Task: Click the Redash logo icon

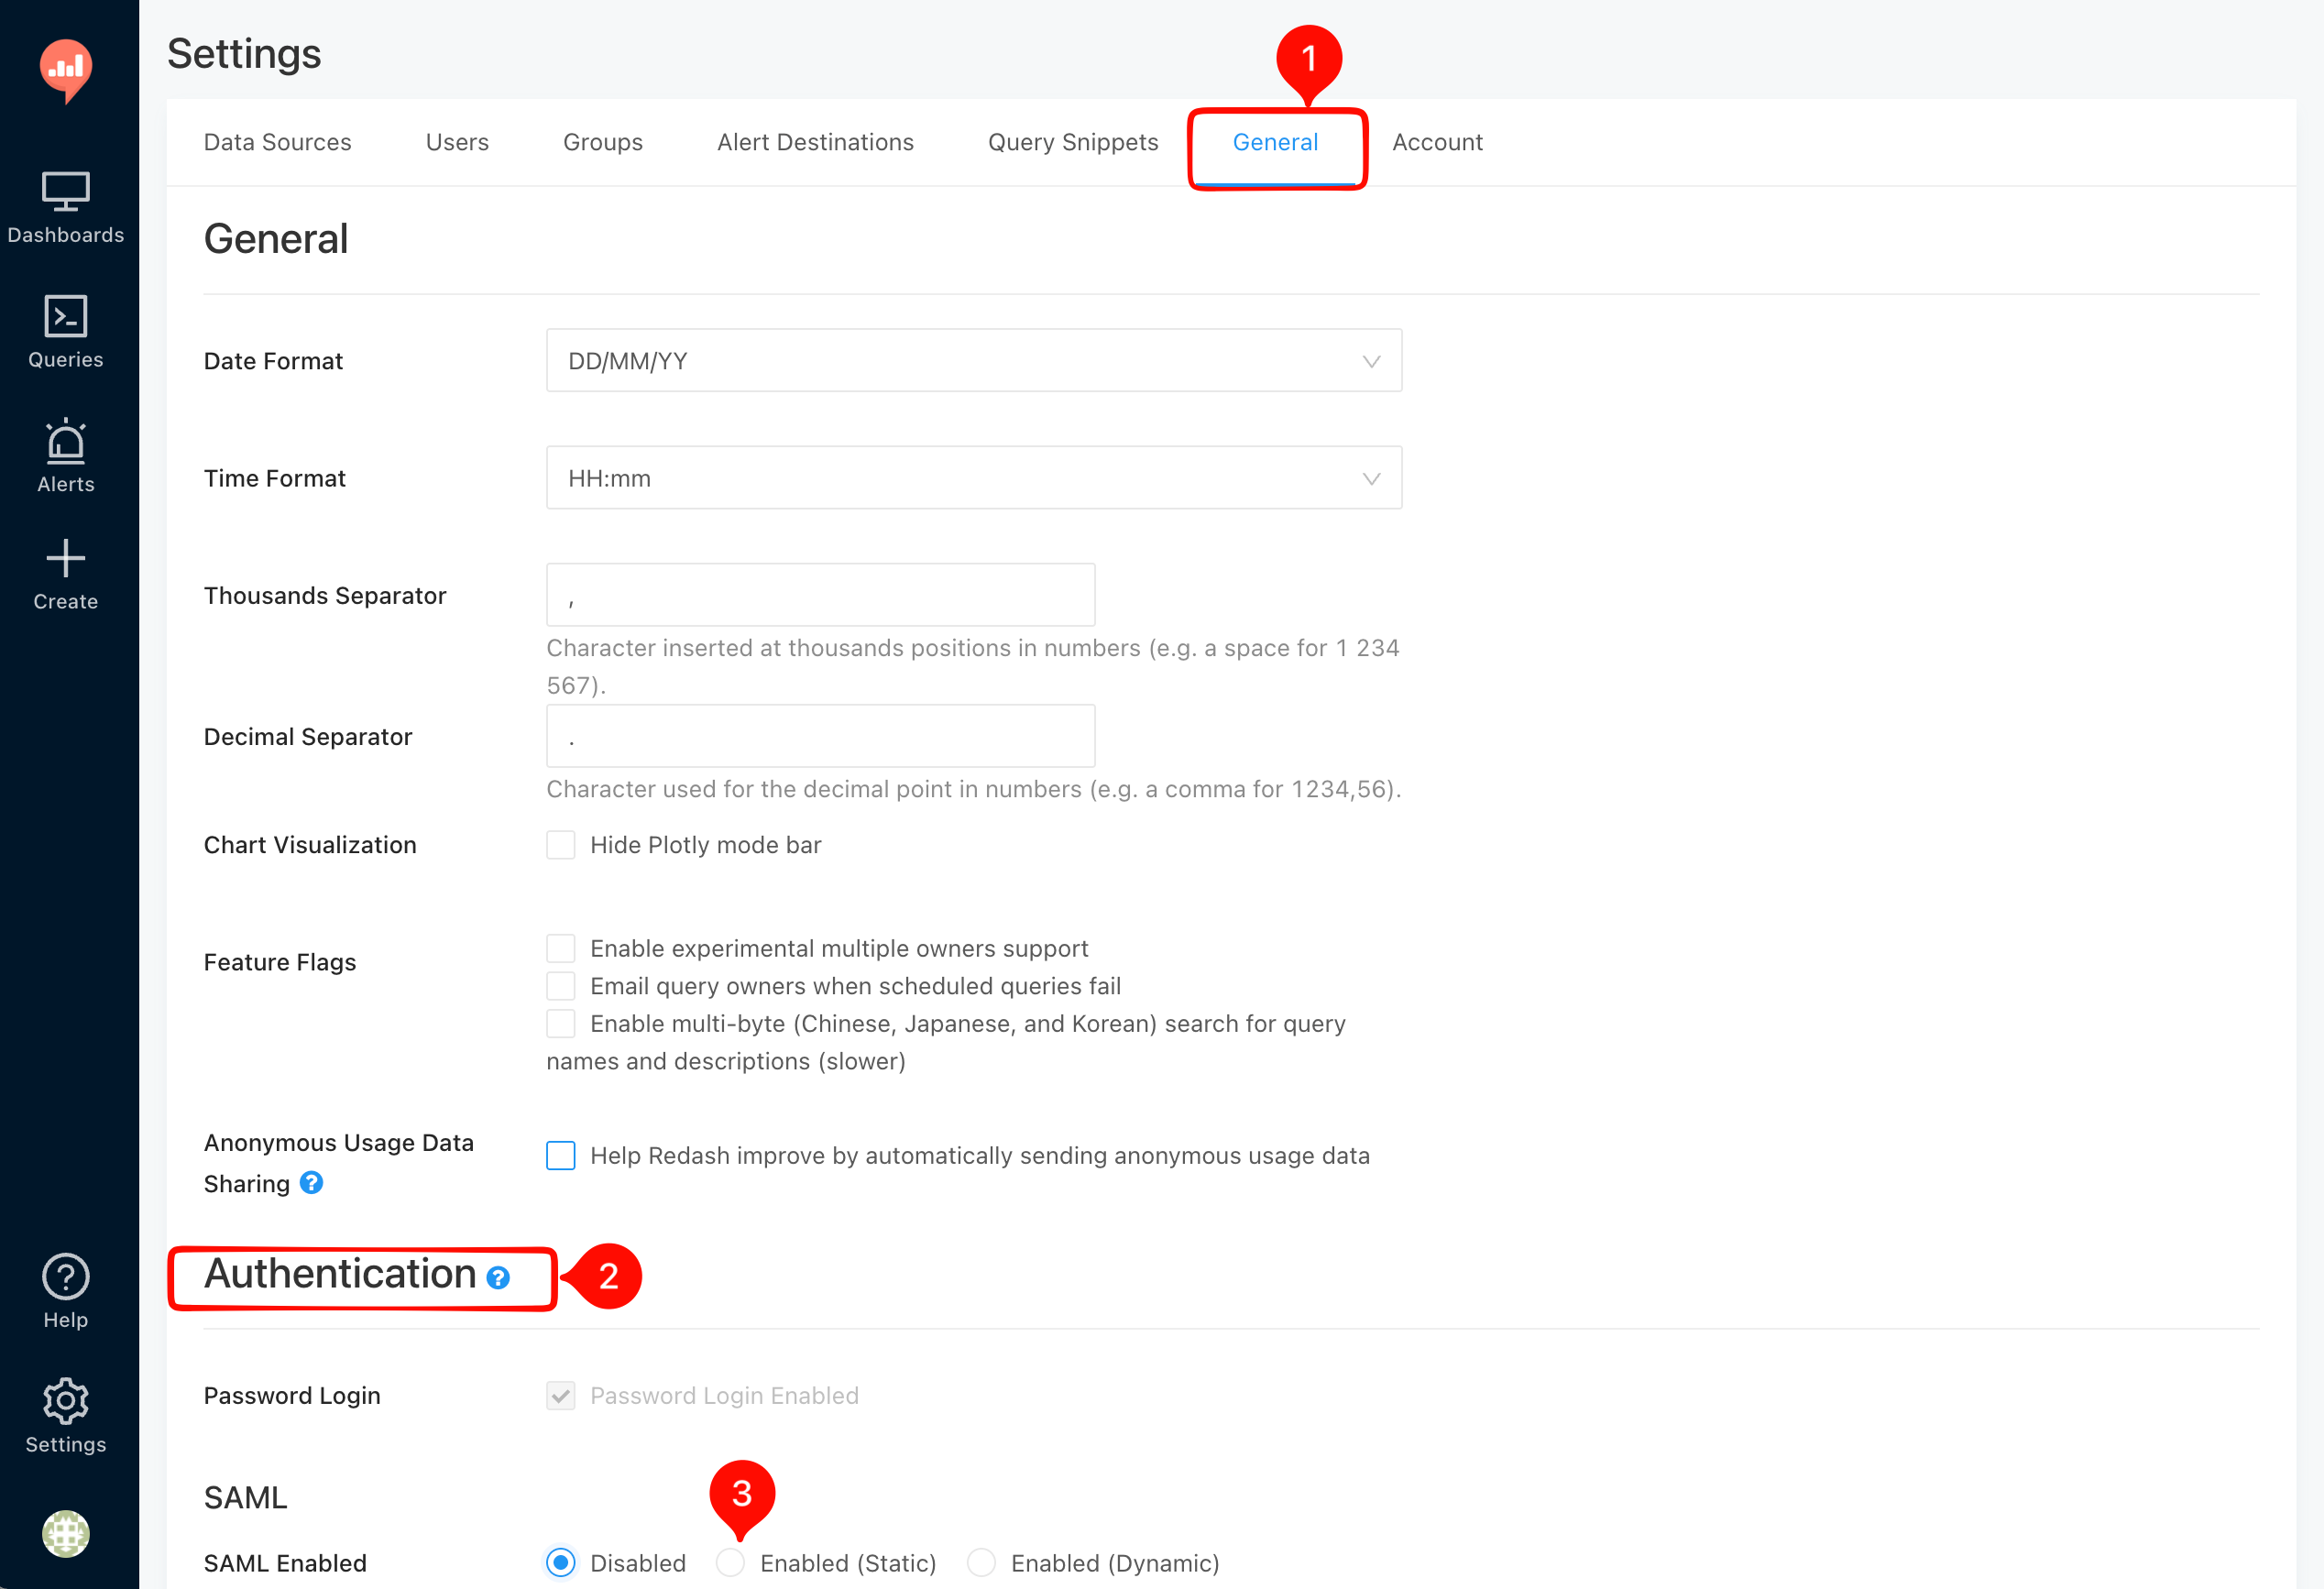Action: click(x=66, y=71)
